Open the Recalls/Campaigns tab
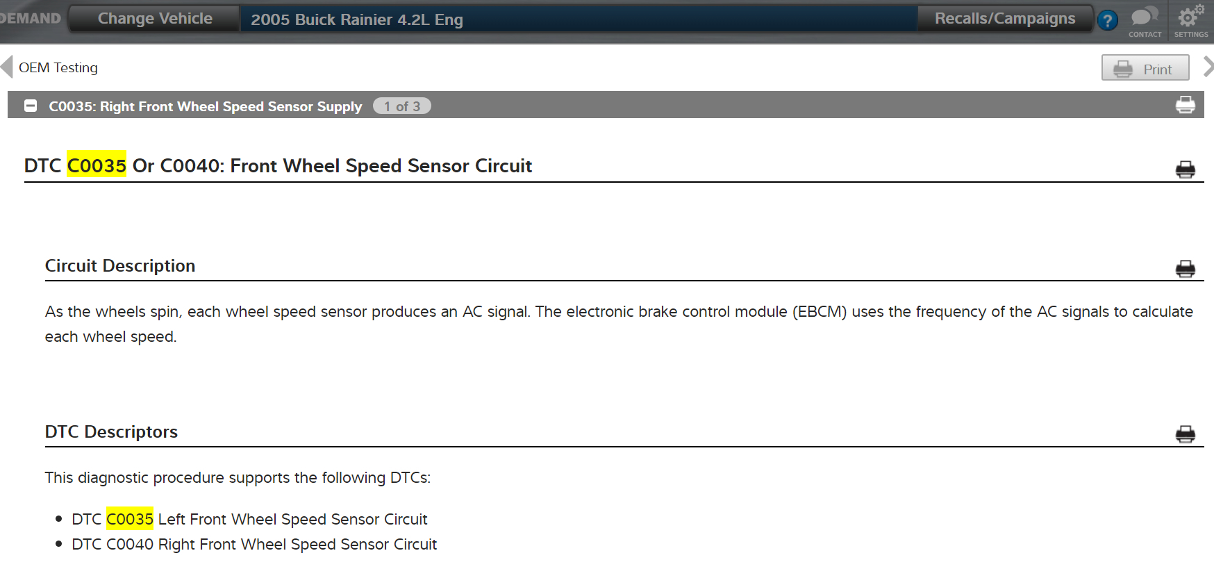 1004,19
